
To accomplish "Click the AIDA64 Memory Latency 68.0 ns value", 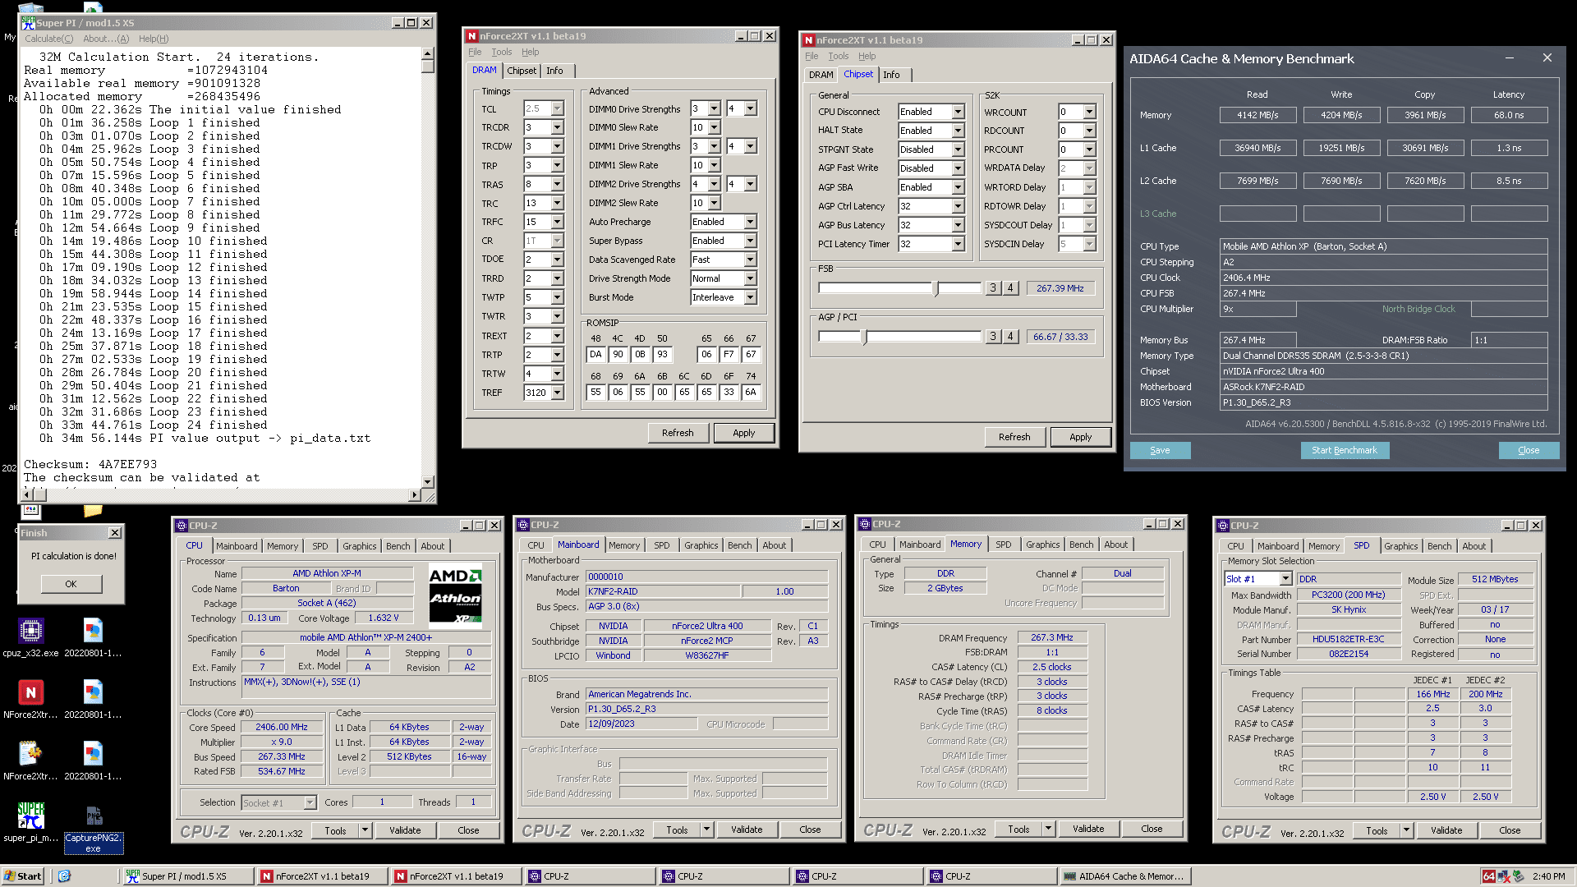I will pyautogui.click(x=1509, y=115).
